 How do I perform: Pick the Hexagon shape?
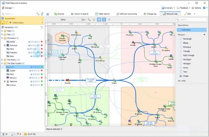185,64
